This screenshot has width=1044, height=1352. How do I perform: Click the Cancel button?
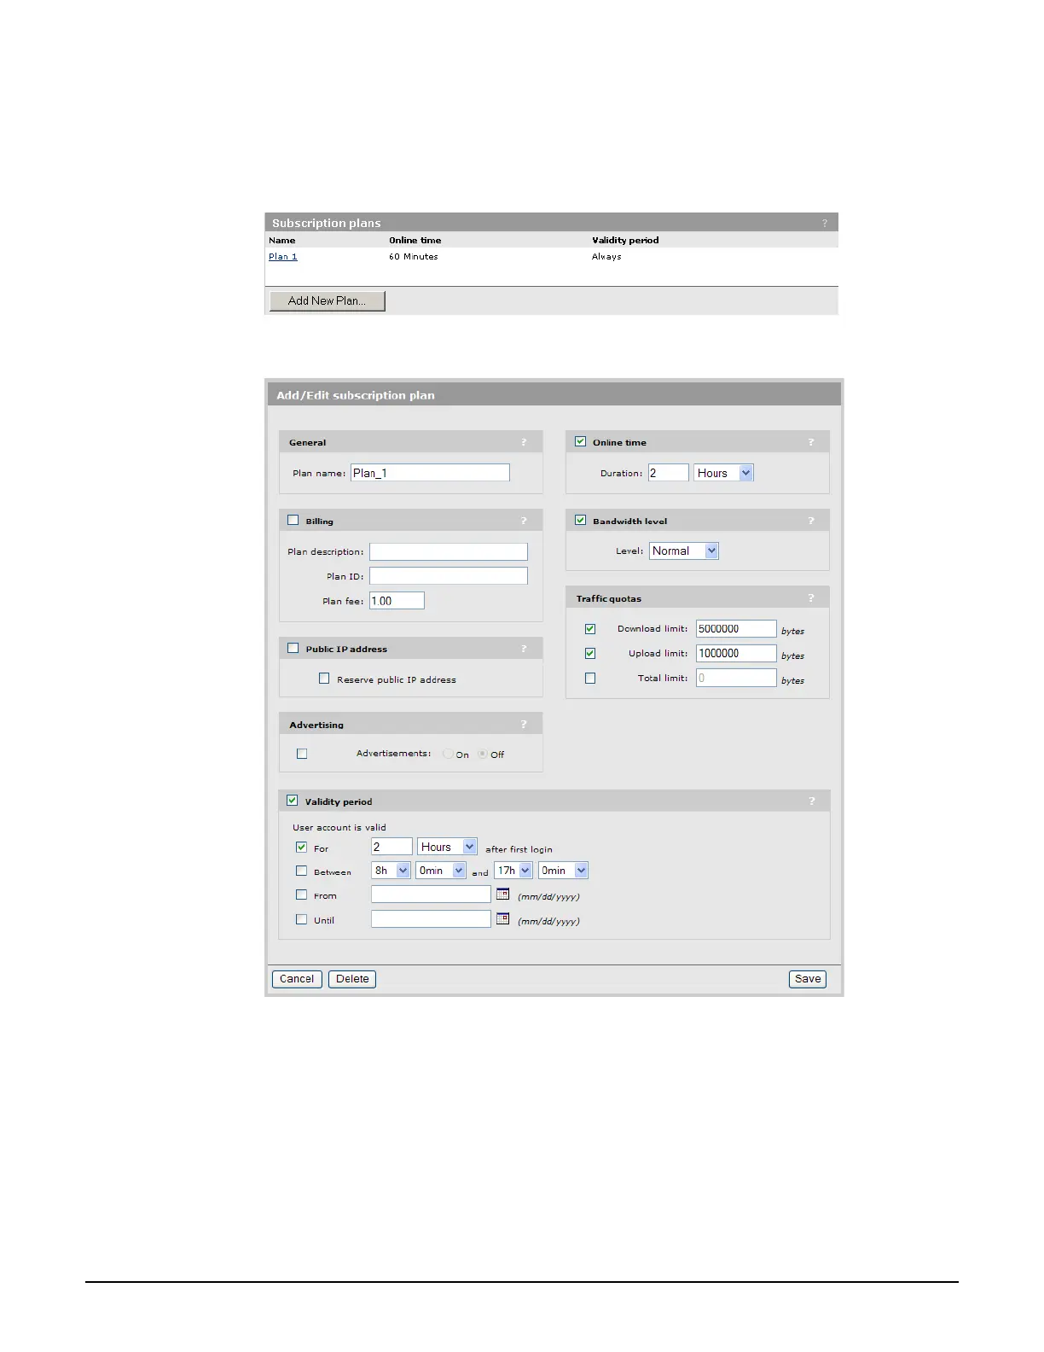(x=297, y=979)
